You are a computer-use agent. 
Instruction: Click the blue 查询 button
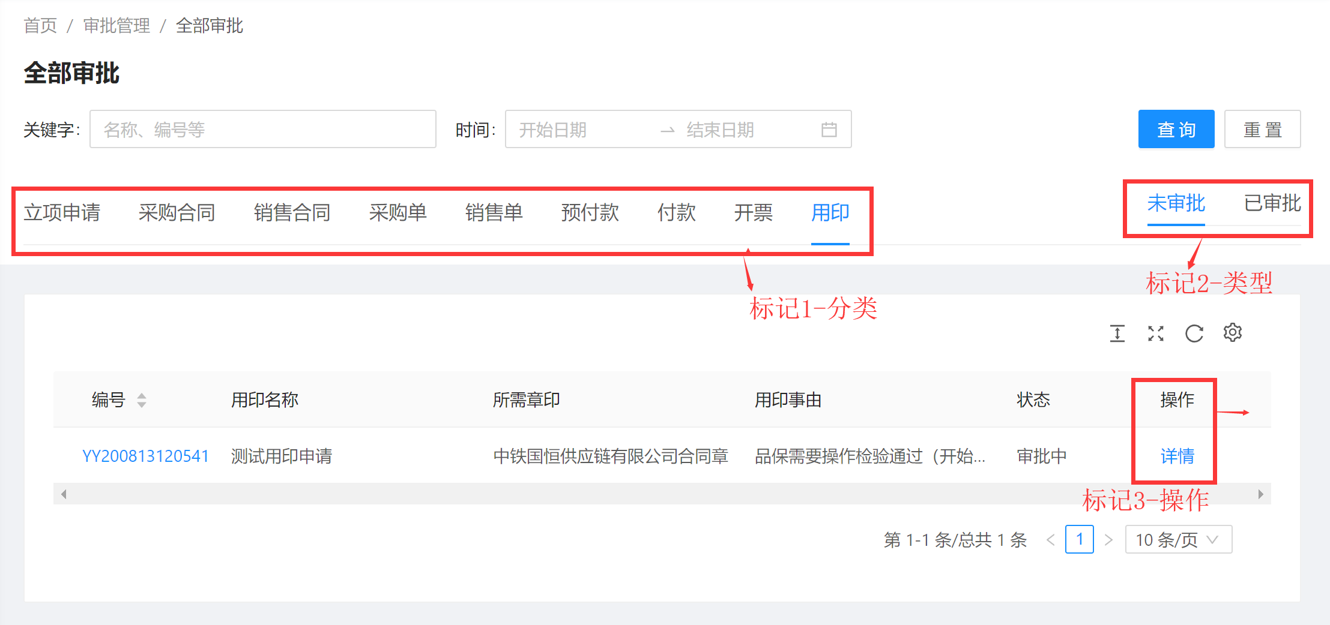tap(1176, 129)
